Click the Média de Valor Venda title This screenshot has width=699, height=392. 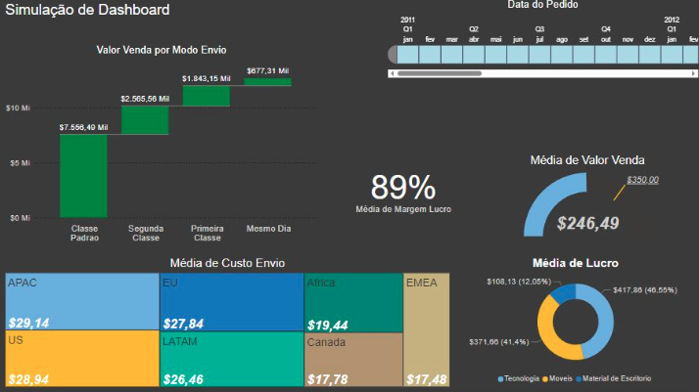[x=587, y=160]
